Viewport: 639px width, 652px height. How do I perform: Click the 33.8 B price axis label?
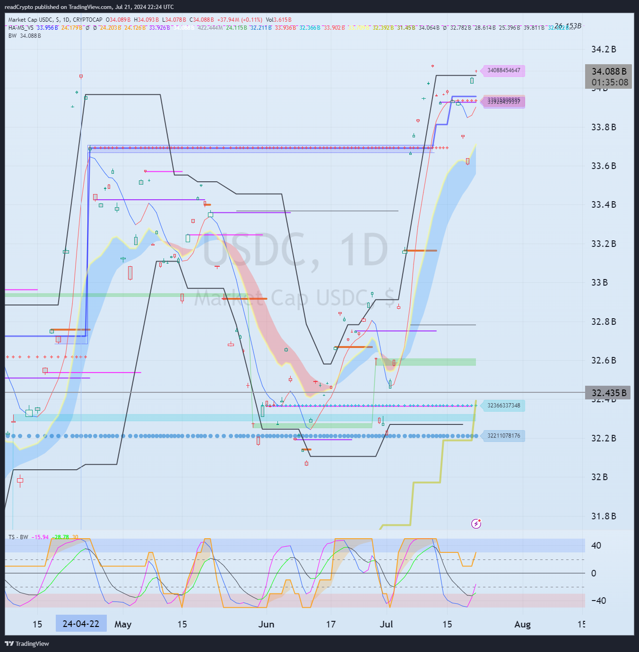604,127
